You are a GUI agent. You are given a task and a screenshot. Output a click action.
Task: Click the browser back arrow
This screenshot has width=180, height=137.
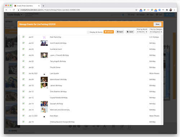coord(6,10)
